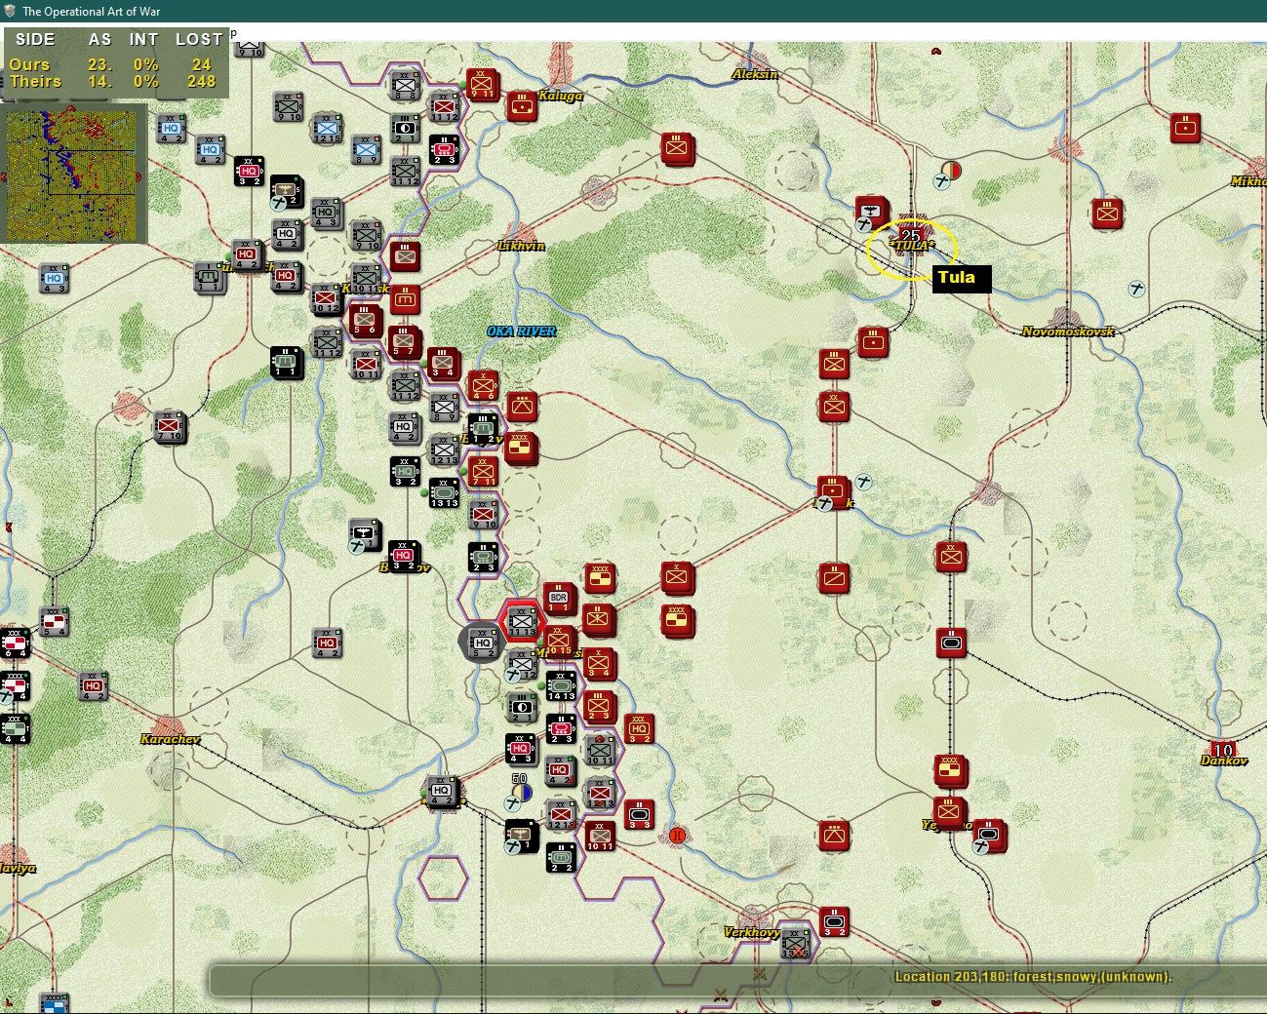Viewport: 1267px width, 1014px height.
Task: Select the red infantry counter rated 7-11
Action: [483, 471]
